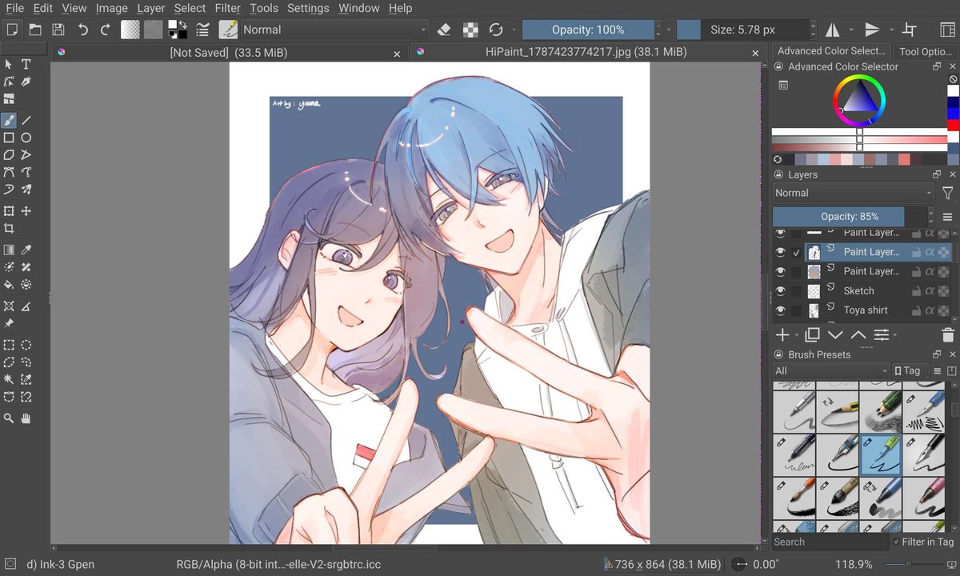Pick the Ellipse shape tool
960x576 pixels.
[x=26, y=138]
